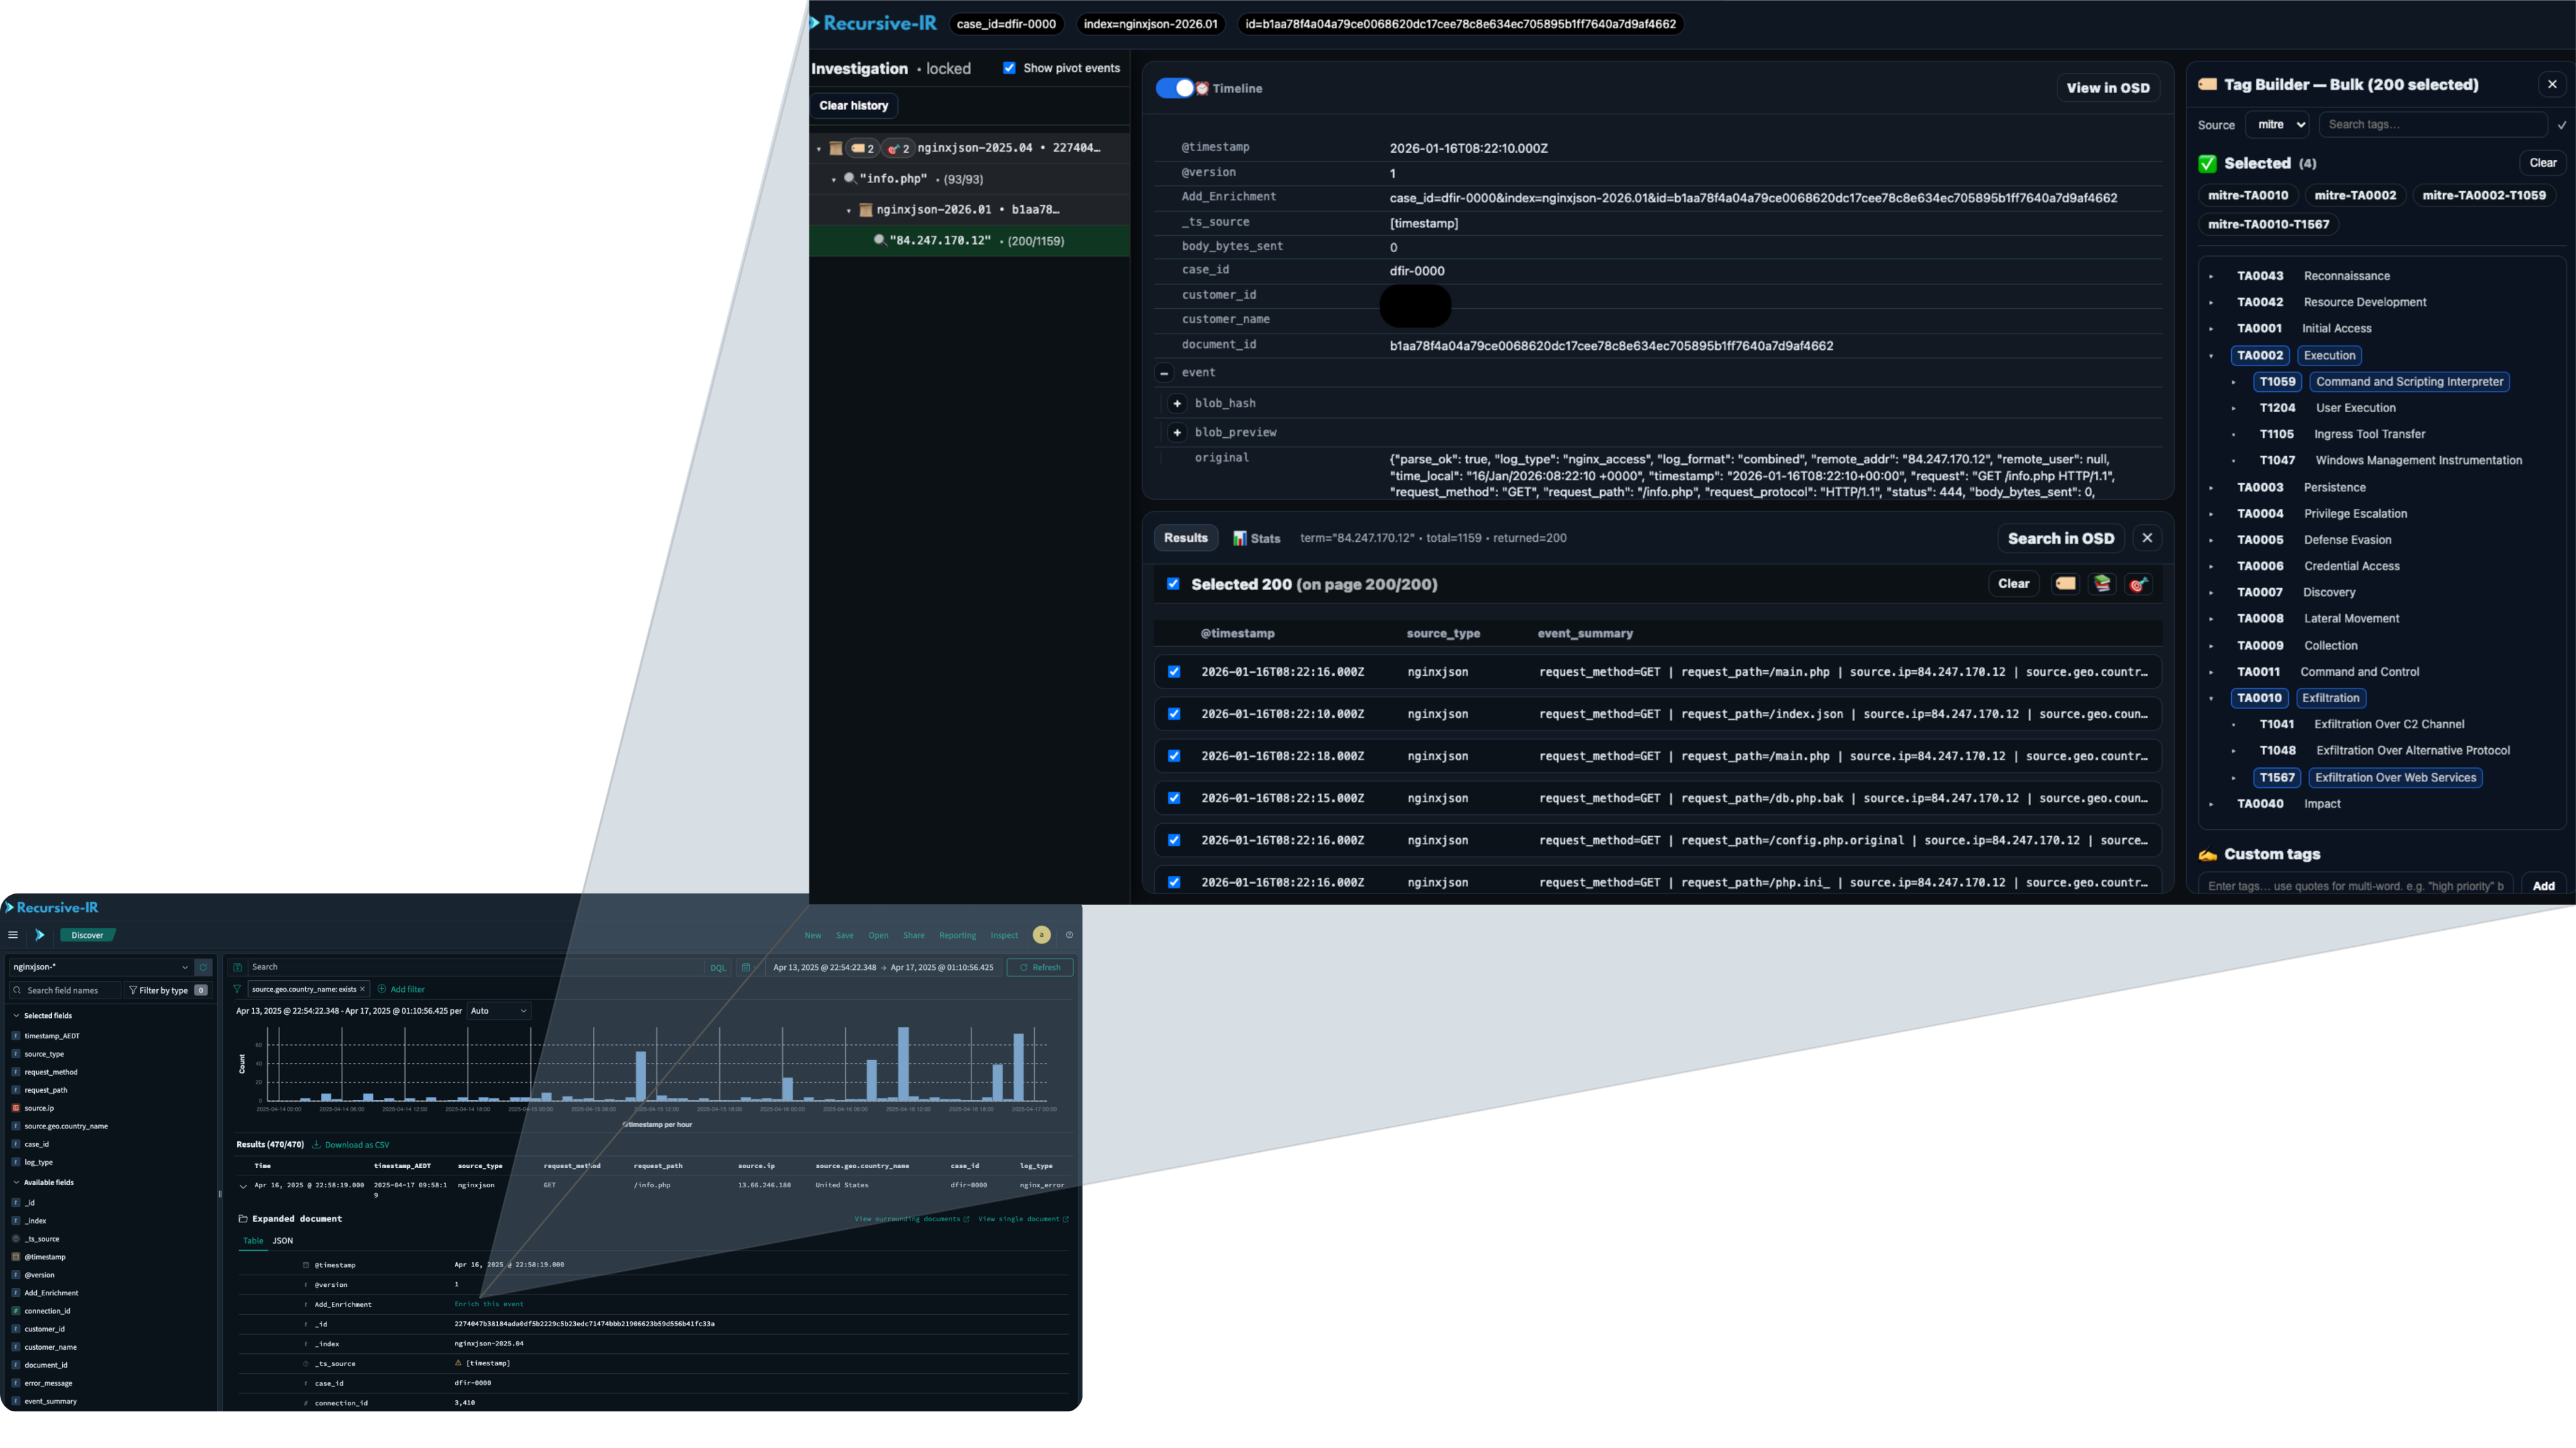Open calendar quick-select icon in Discover
2576x1448 pixels.
(745, 967)
